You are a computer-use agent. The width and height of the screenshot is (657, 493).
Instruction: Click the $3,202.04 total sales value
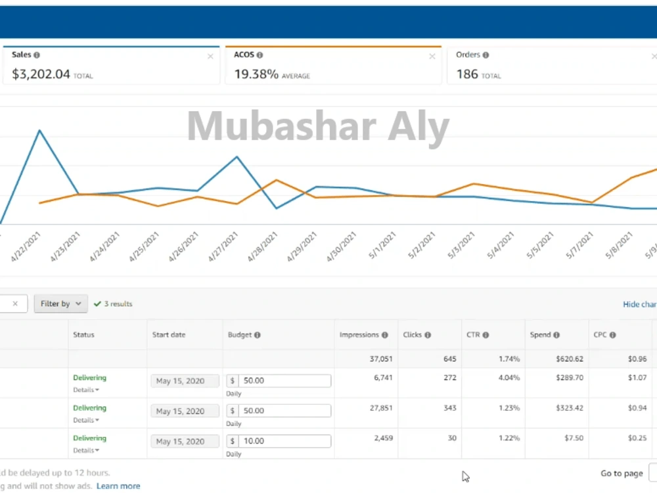point(41,74)
